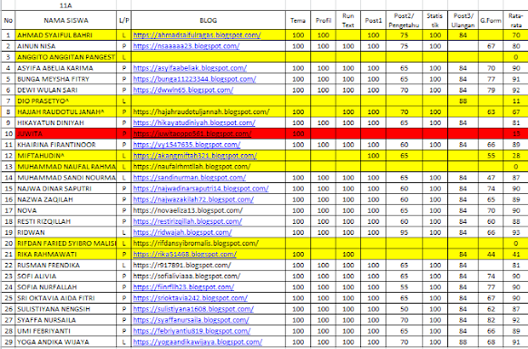
Task: Select cell RIFDAN FARIED SYIBRO MALISI
Action: click(x=66, y=243)
